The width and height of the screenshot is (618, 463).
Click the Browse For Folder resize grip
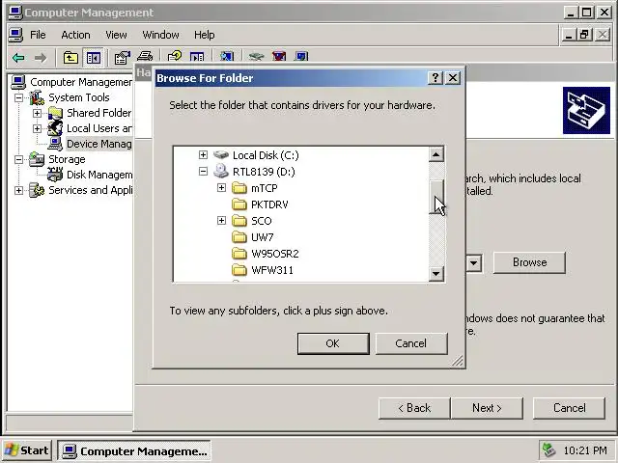tap(457, 361)
